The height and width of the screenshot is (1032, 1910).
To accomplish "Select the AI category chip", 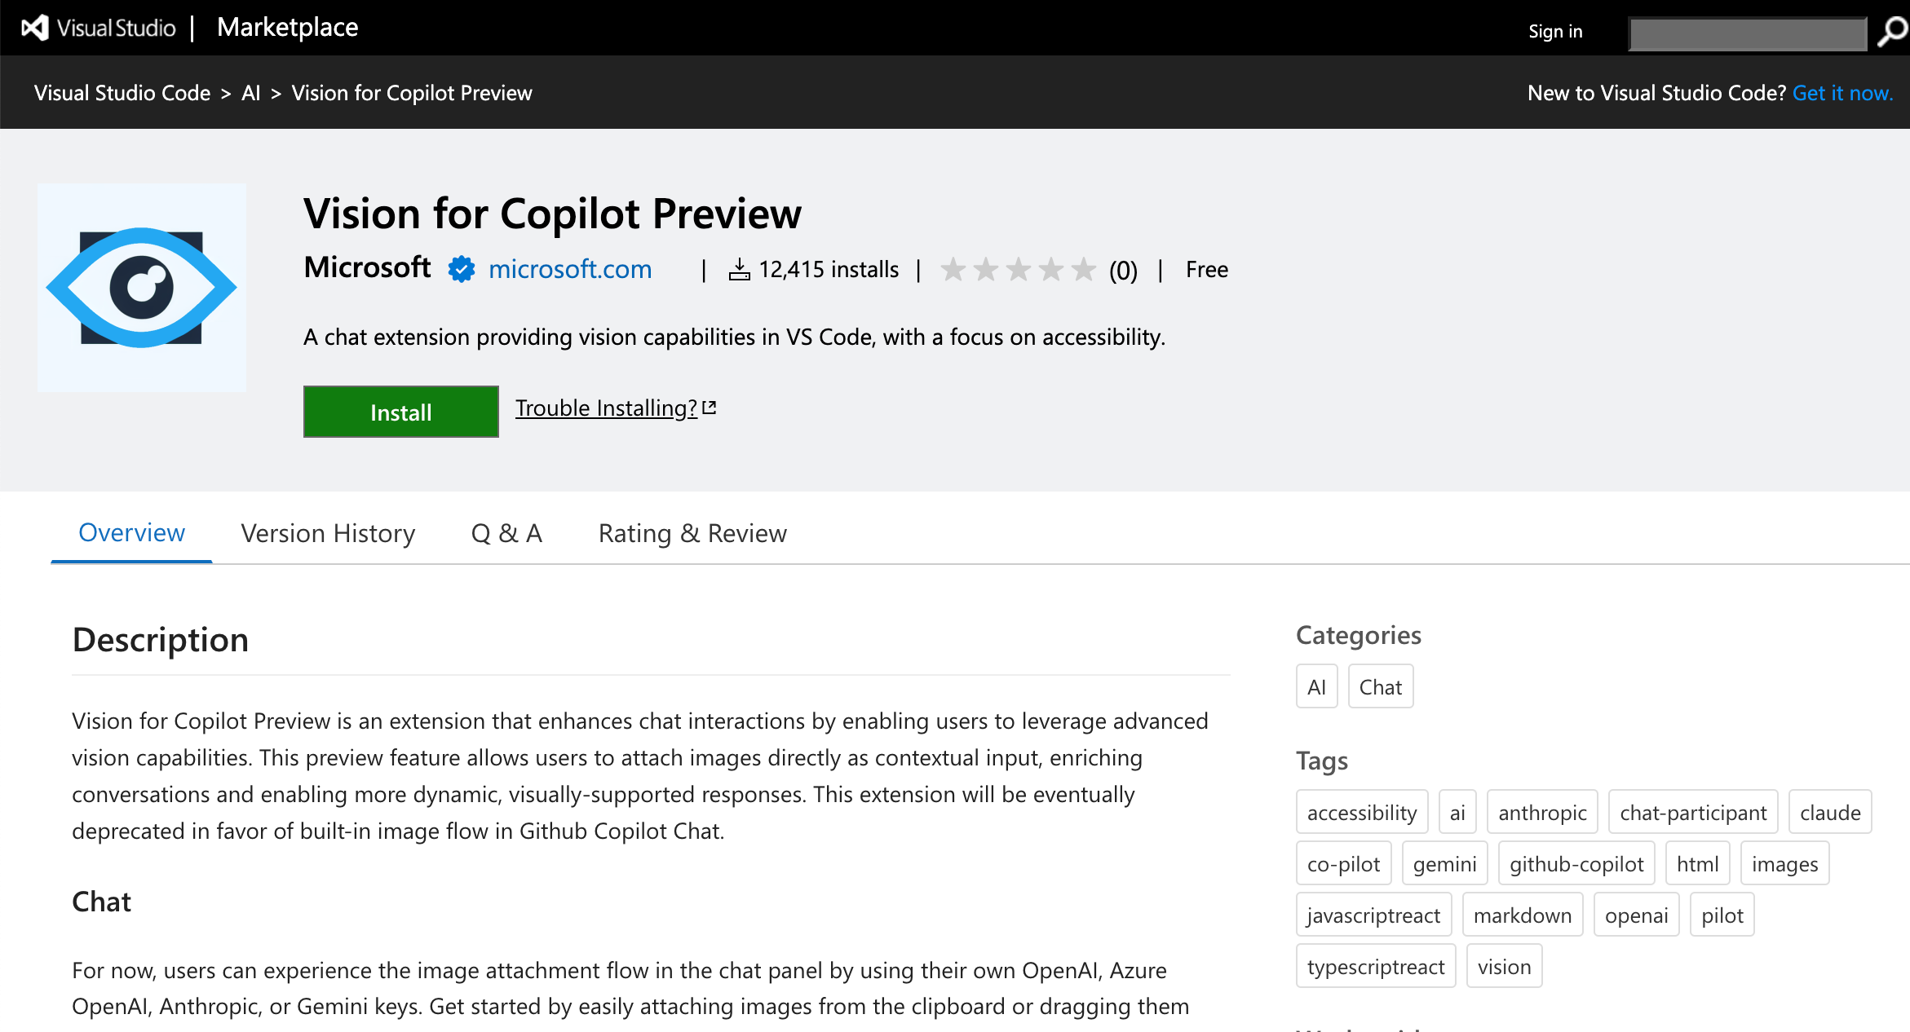I will pyautogui.click(x=1316, y=686).
